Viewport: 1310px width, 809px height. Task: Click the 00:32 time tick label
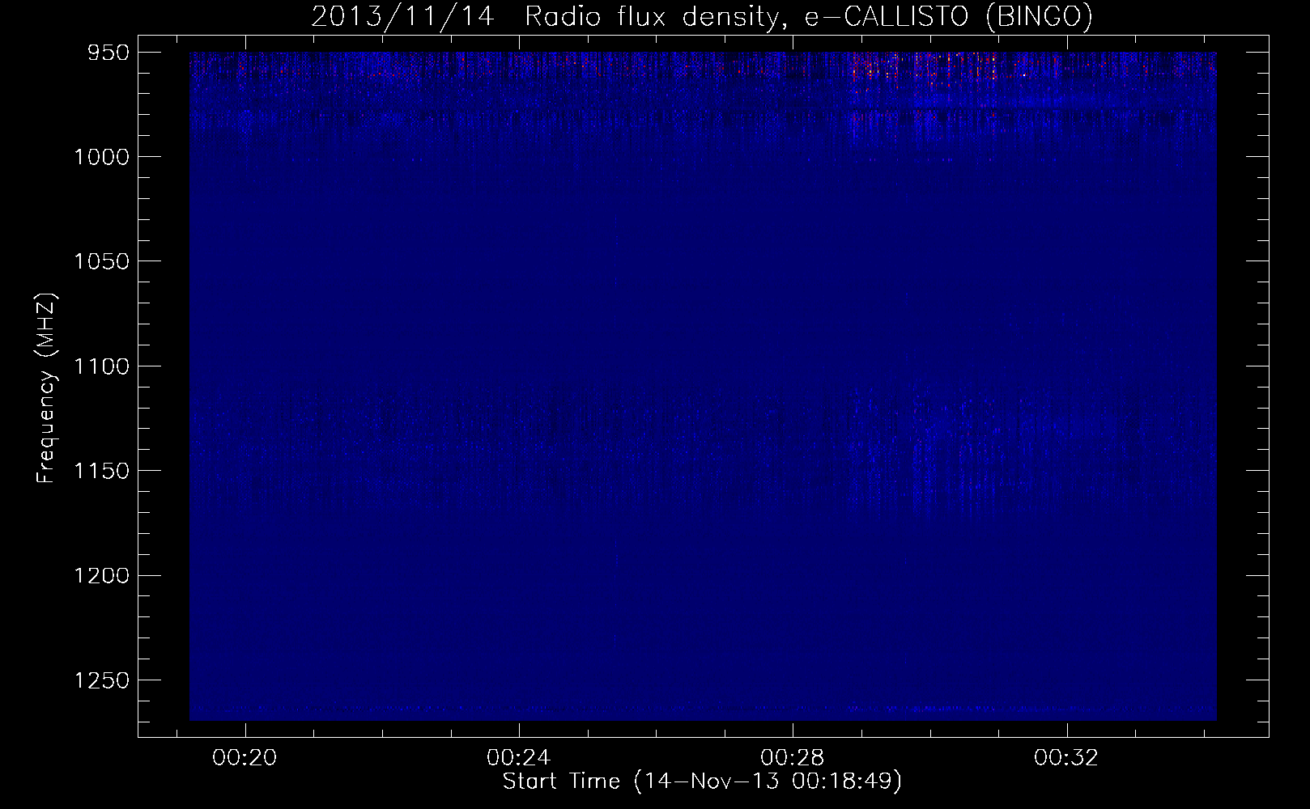(1068, 758)
